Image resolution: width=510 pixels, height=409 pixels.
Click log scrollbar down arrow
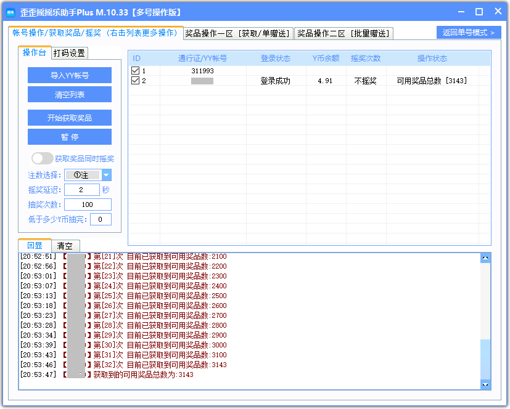(485, 384)
